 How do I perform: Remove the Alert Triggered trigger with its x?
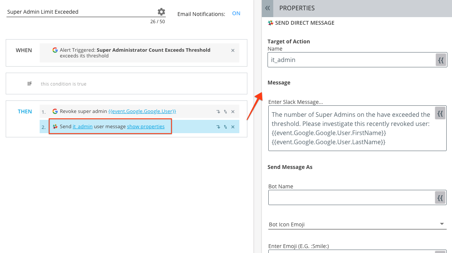(232, 50)
